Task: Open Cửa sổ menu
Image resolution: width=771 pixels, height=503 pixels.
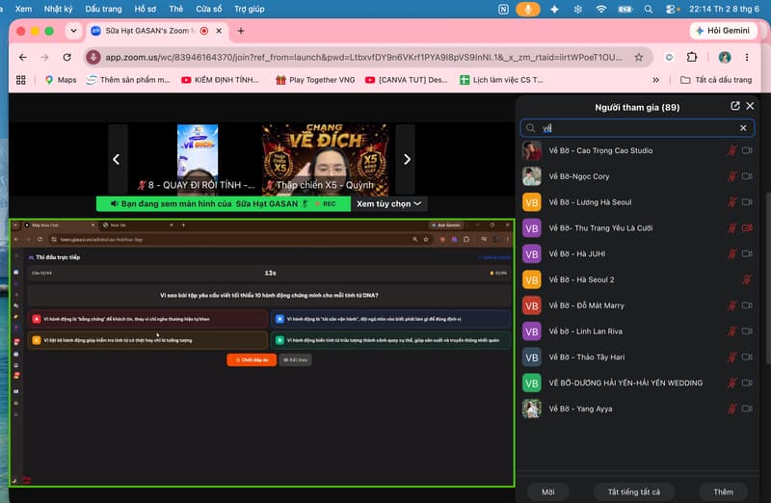Action: [208, 9]
